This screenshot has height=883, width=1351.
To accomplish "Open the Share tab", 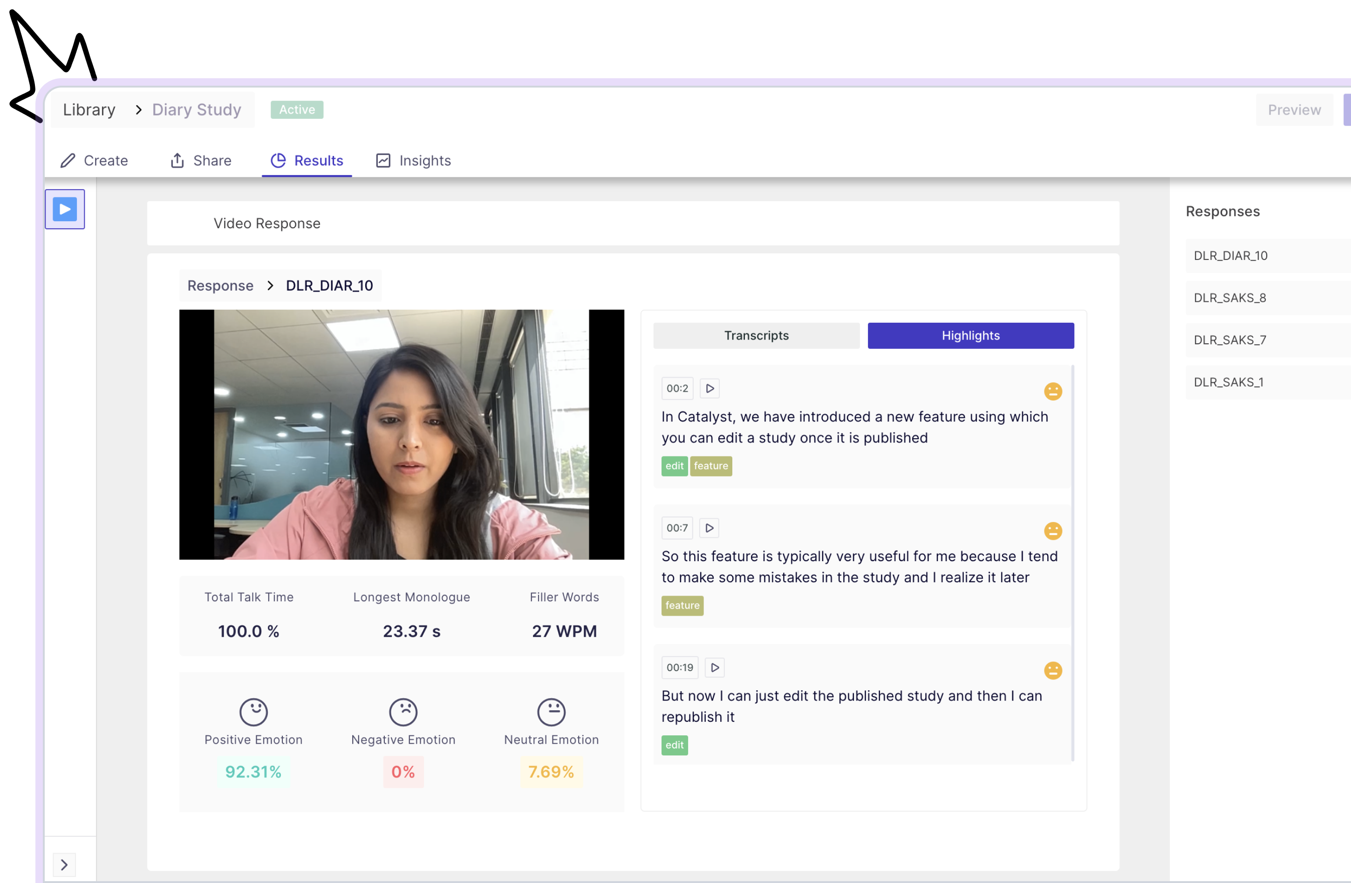I will pos(201,161).
